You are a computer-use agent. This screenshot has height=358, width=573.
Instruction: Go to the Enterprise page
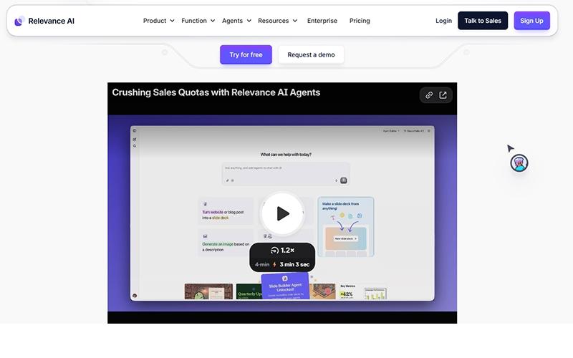pyautogui.click(x=322, y=21)
